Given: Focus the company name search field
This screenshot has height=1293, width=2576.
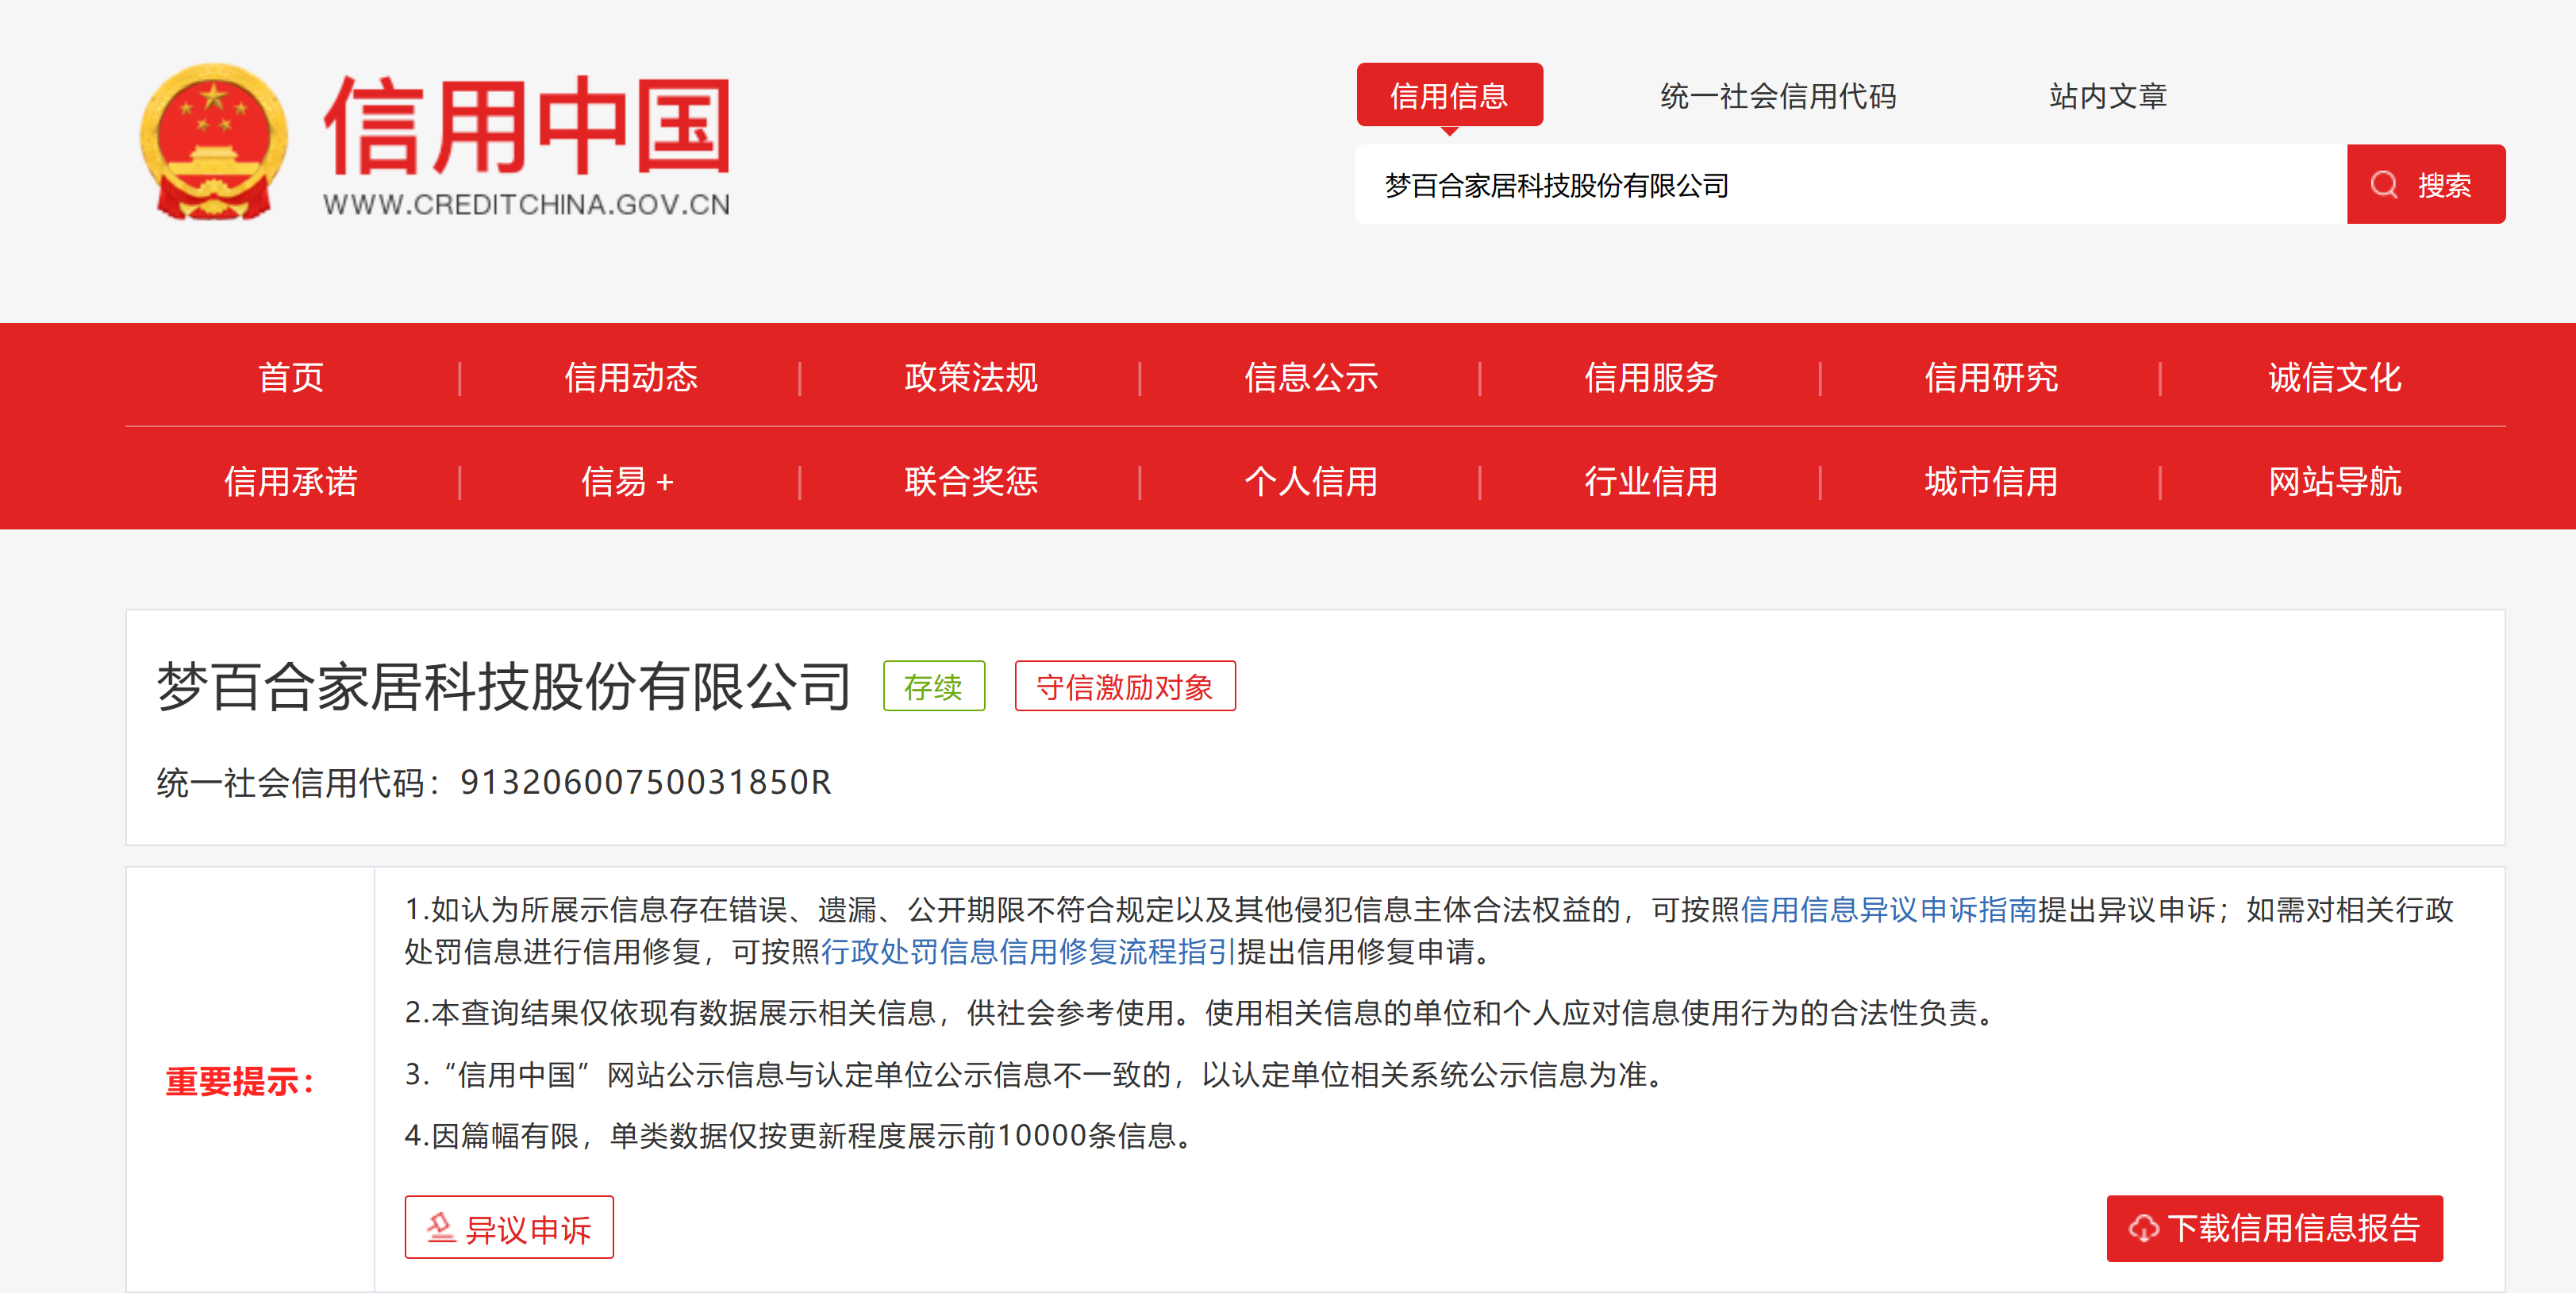Looking at the screenshot, I should point(1851,185).
